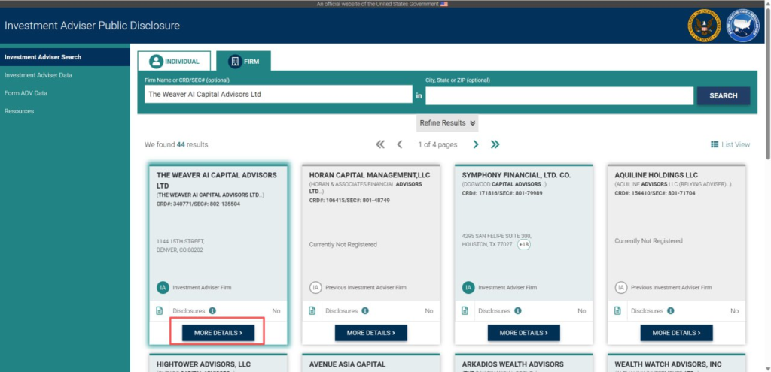Click the SEC seal logo icon
The image size is (771, 372).
click(x=704, y=26)
